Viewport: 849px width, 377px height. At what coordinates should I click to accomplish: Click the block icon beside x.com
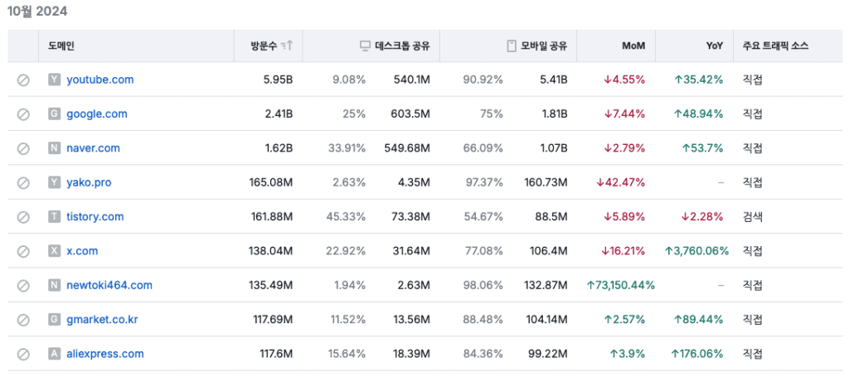tap(22, 251)
